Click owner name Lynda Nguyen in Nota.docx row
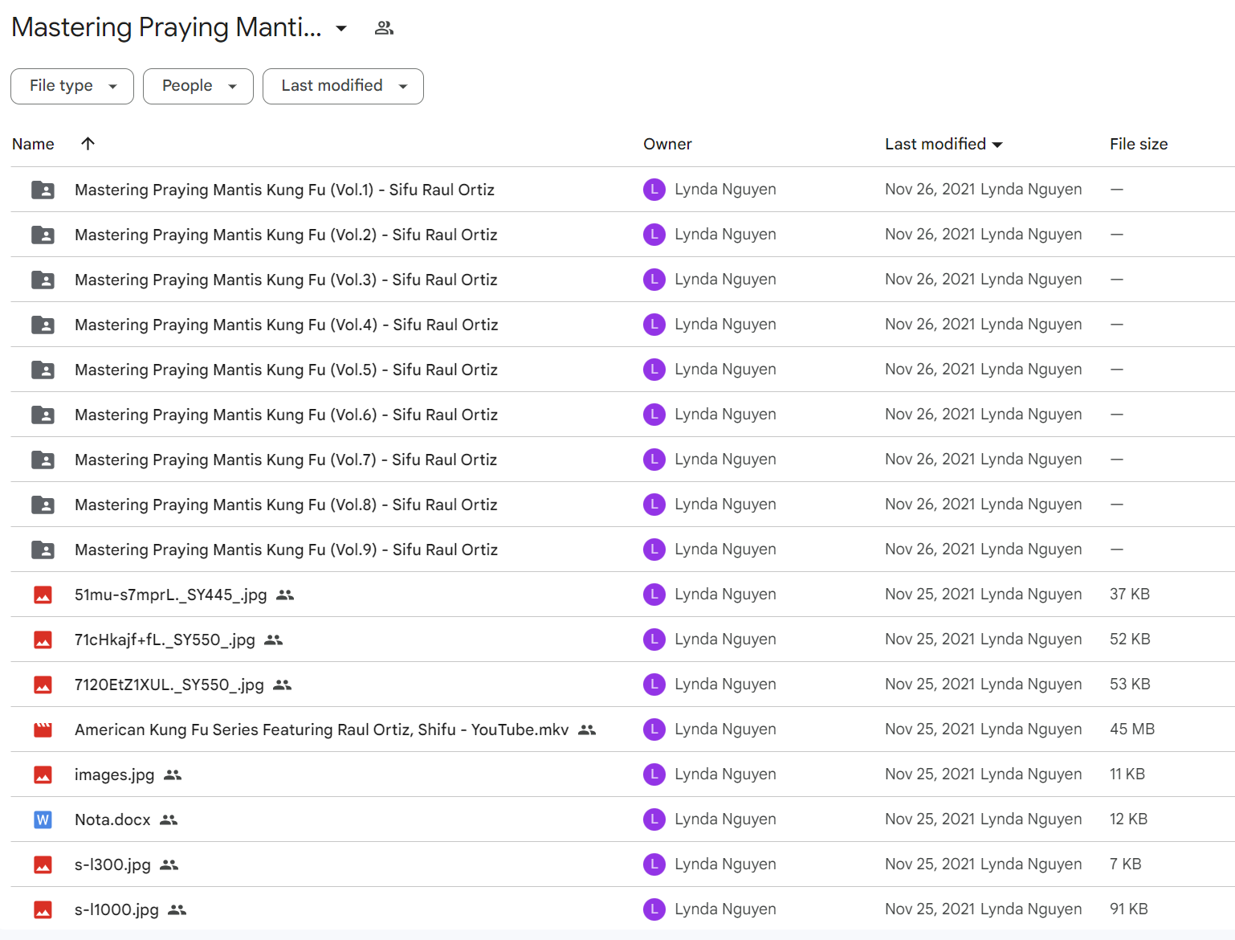The width and height of the screenshot is (1235, 940). 725,819
